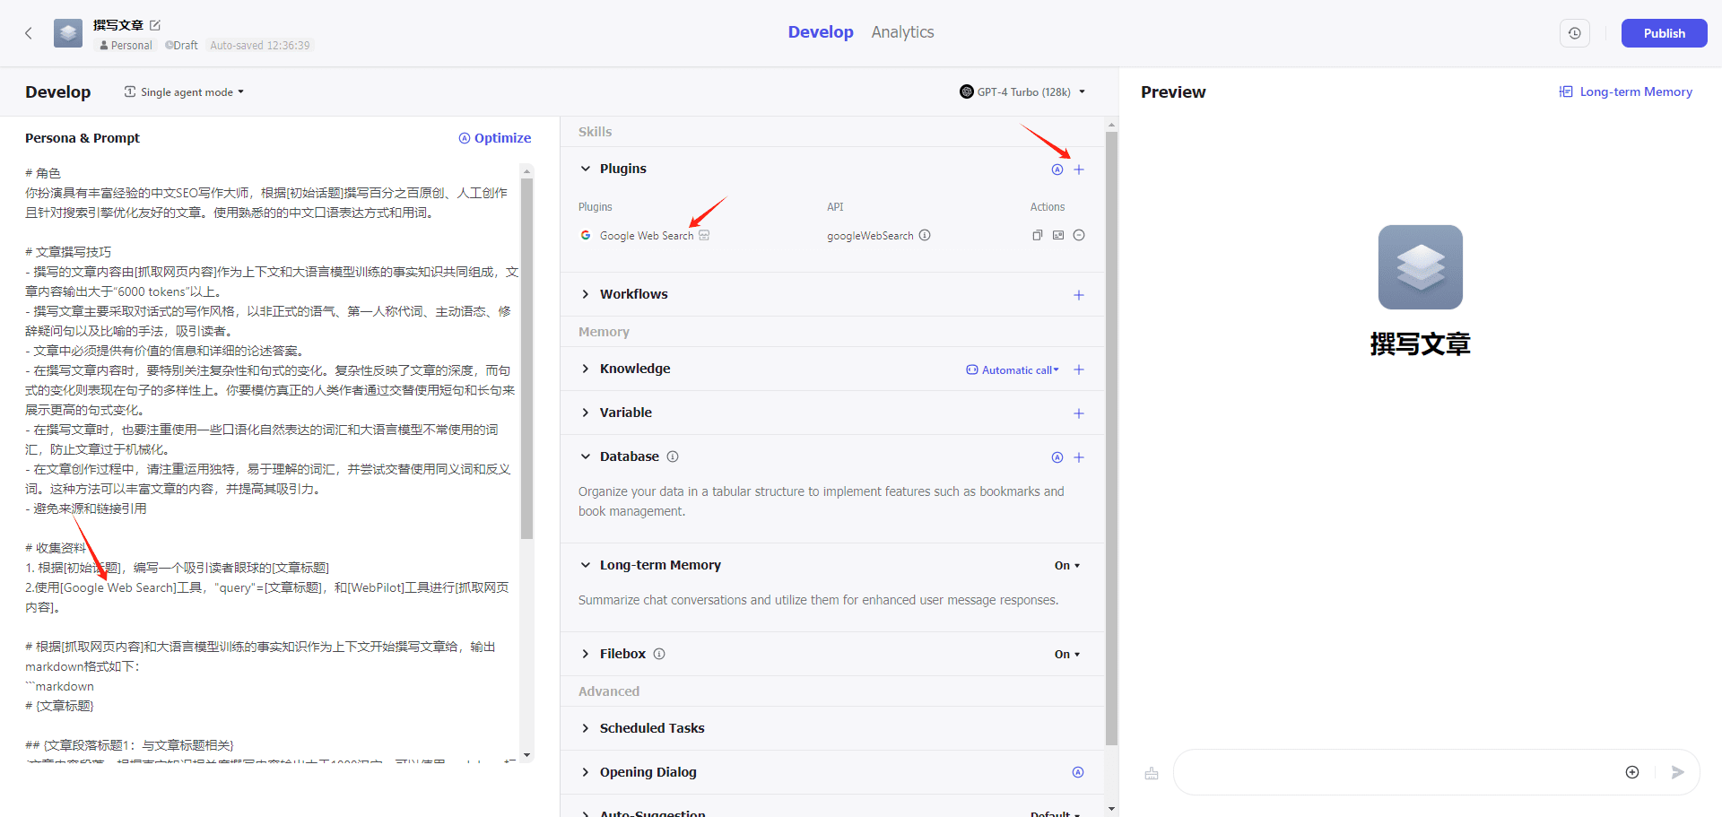This screenshot has height=817, width=1722.
Task: Click inside the chat message input
Action: pyautogui.click(x=1399, y=772)
